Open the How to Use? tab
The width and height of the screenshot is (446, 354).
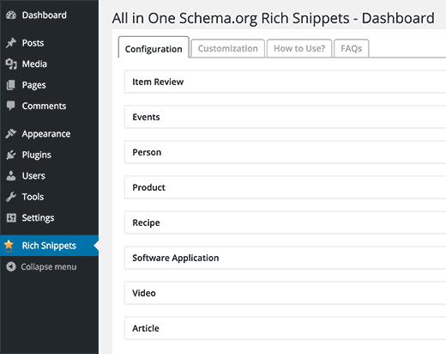pos(299,48)
